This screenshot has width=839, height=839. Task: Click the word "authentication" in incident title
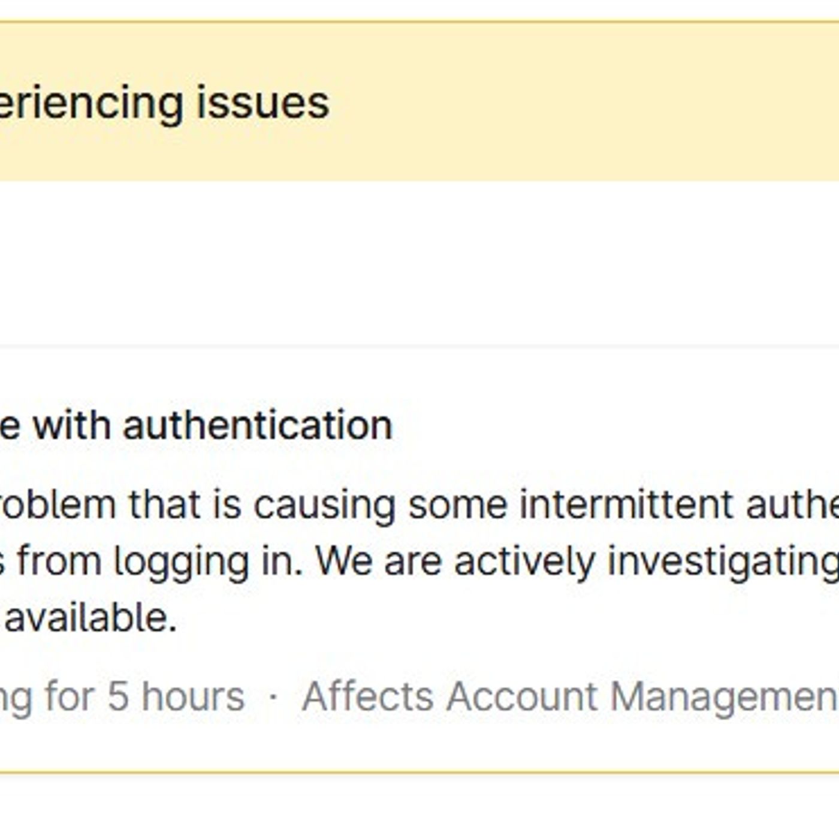coord(258,425)
